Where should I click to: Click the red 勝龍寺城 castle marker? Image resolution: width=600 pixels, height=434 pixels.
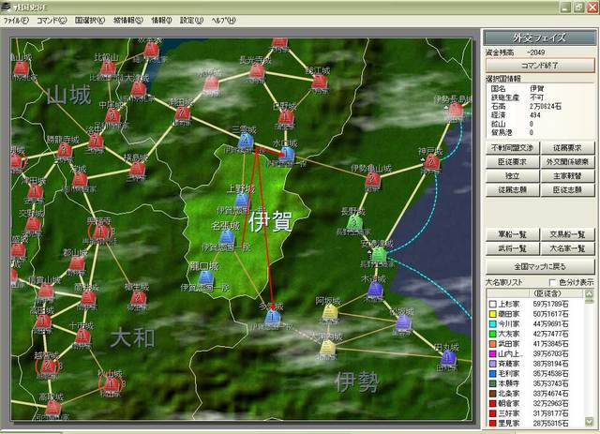(65, 151)
